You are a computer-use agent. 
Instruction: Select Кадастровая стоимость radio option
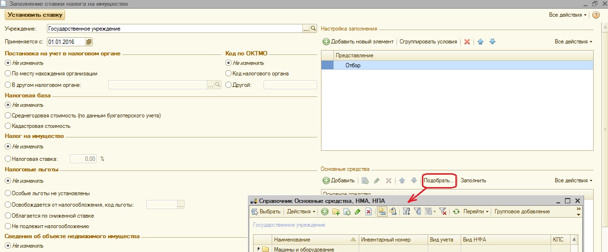coord(8,126)
